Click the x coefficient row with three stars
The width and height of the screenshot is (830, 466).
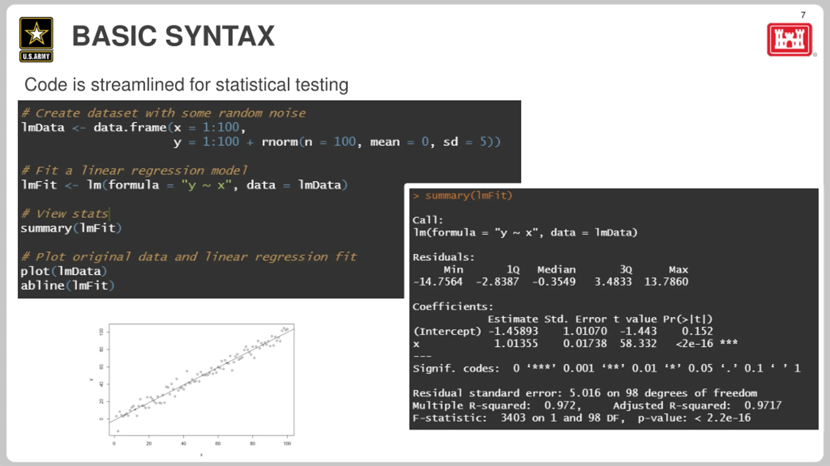575,343
